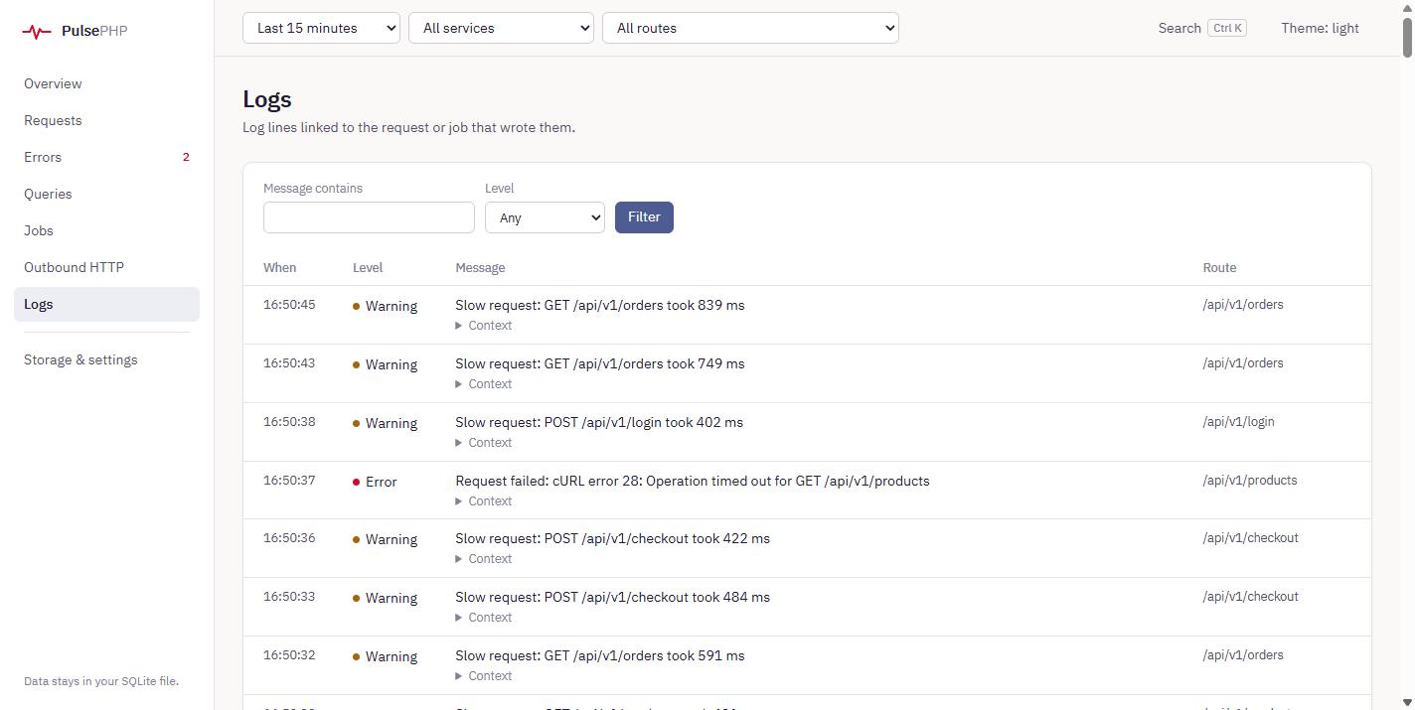Select the Logs sidebar item
The height and width of the screenshot is (710, 1415).
click(106, 304)
